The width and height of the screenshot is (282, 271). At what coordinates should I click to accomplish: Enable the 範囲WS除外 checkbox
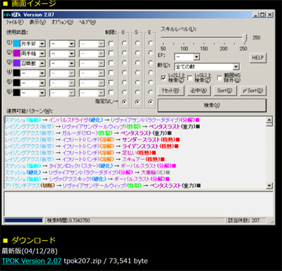(x=219, y=77)
